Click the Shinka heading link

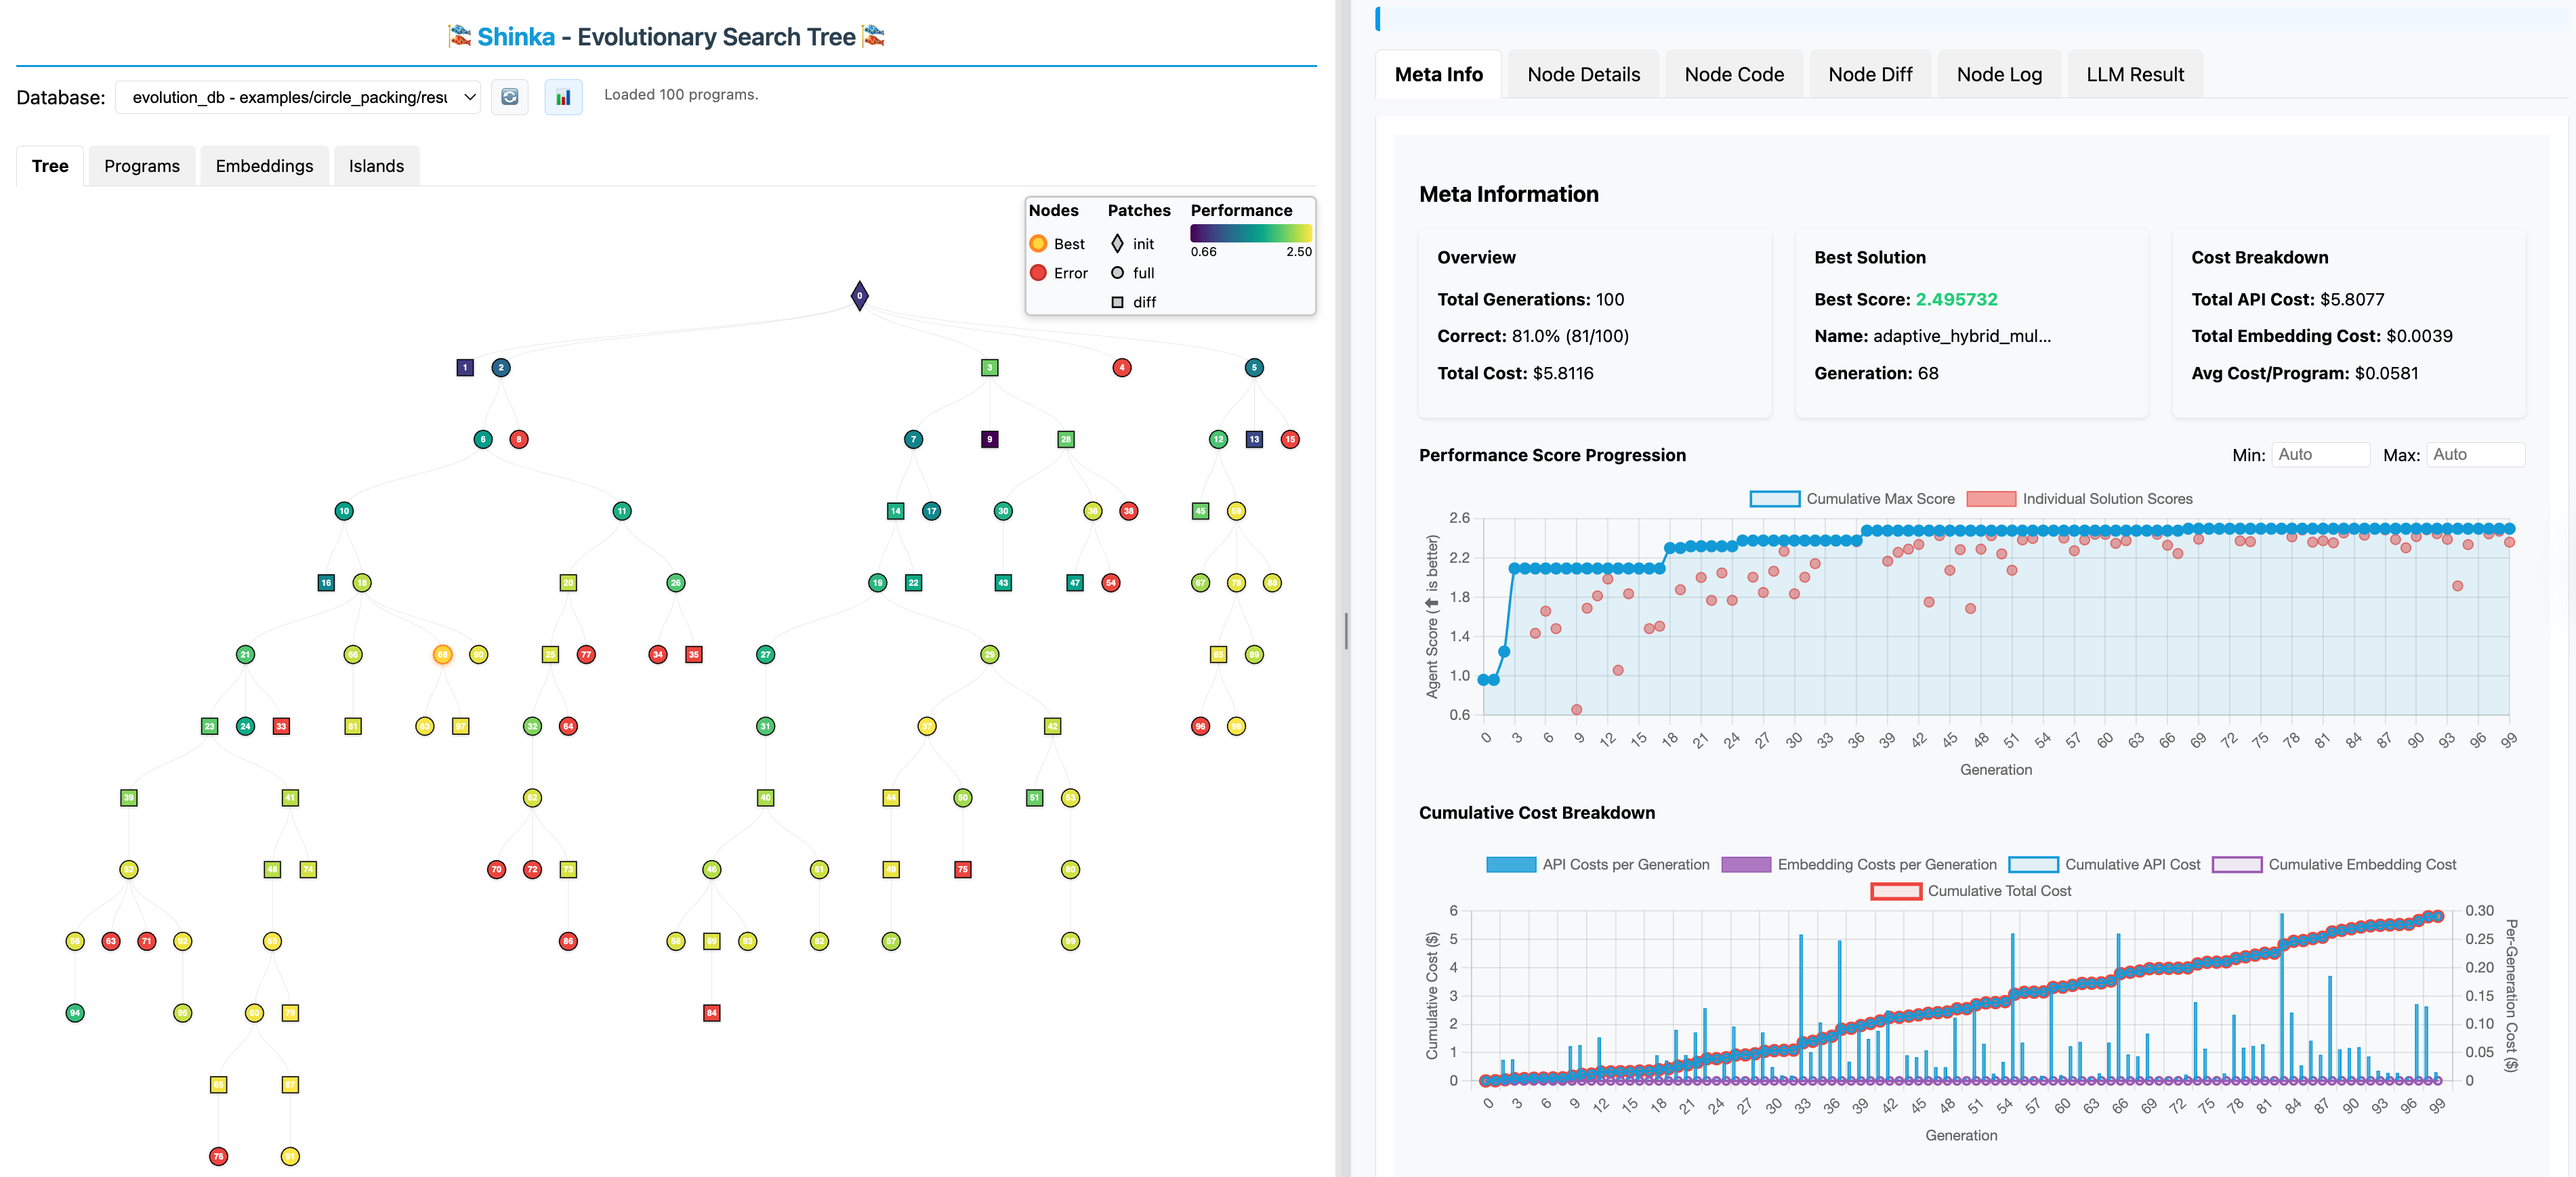coord(516,36)
